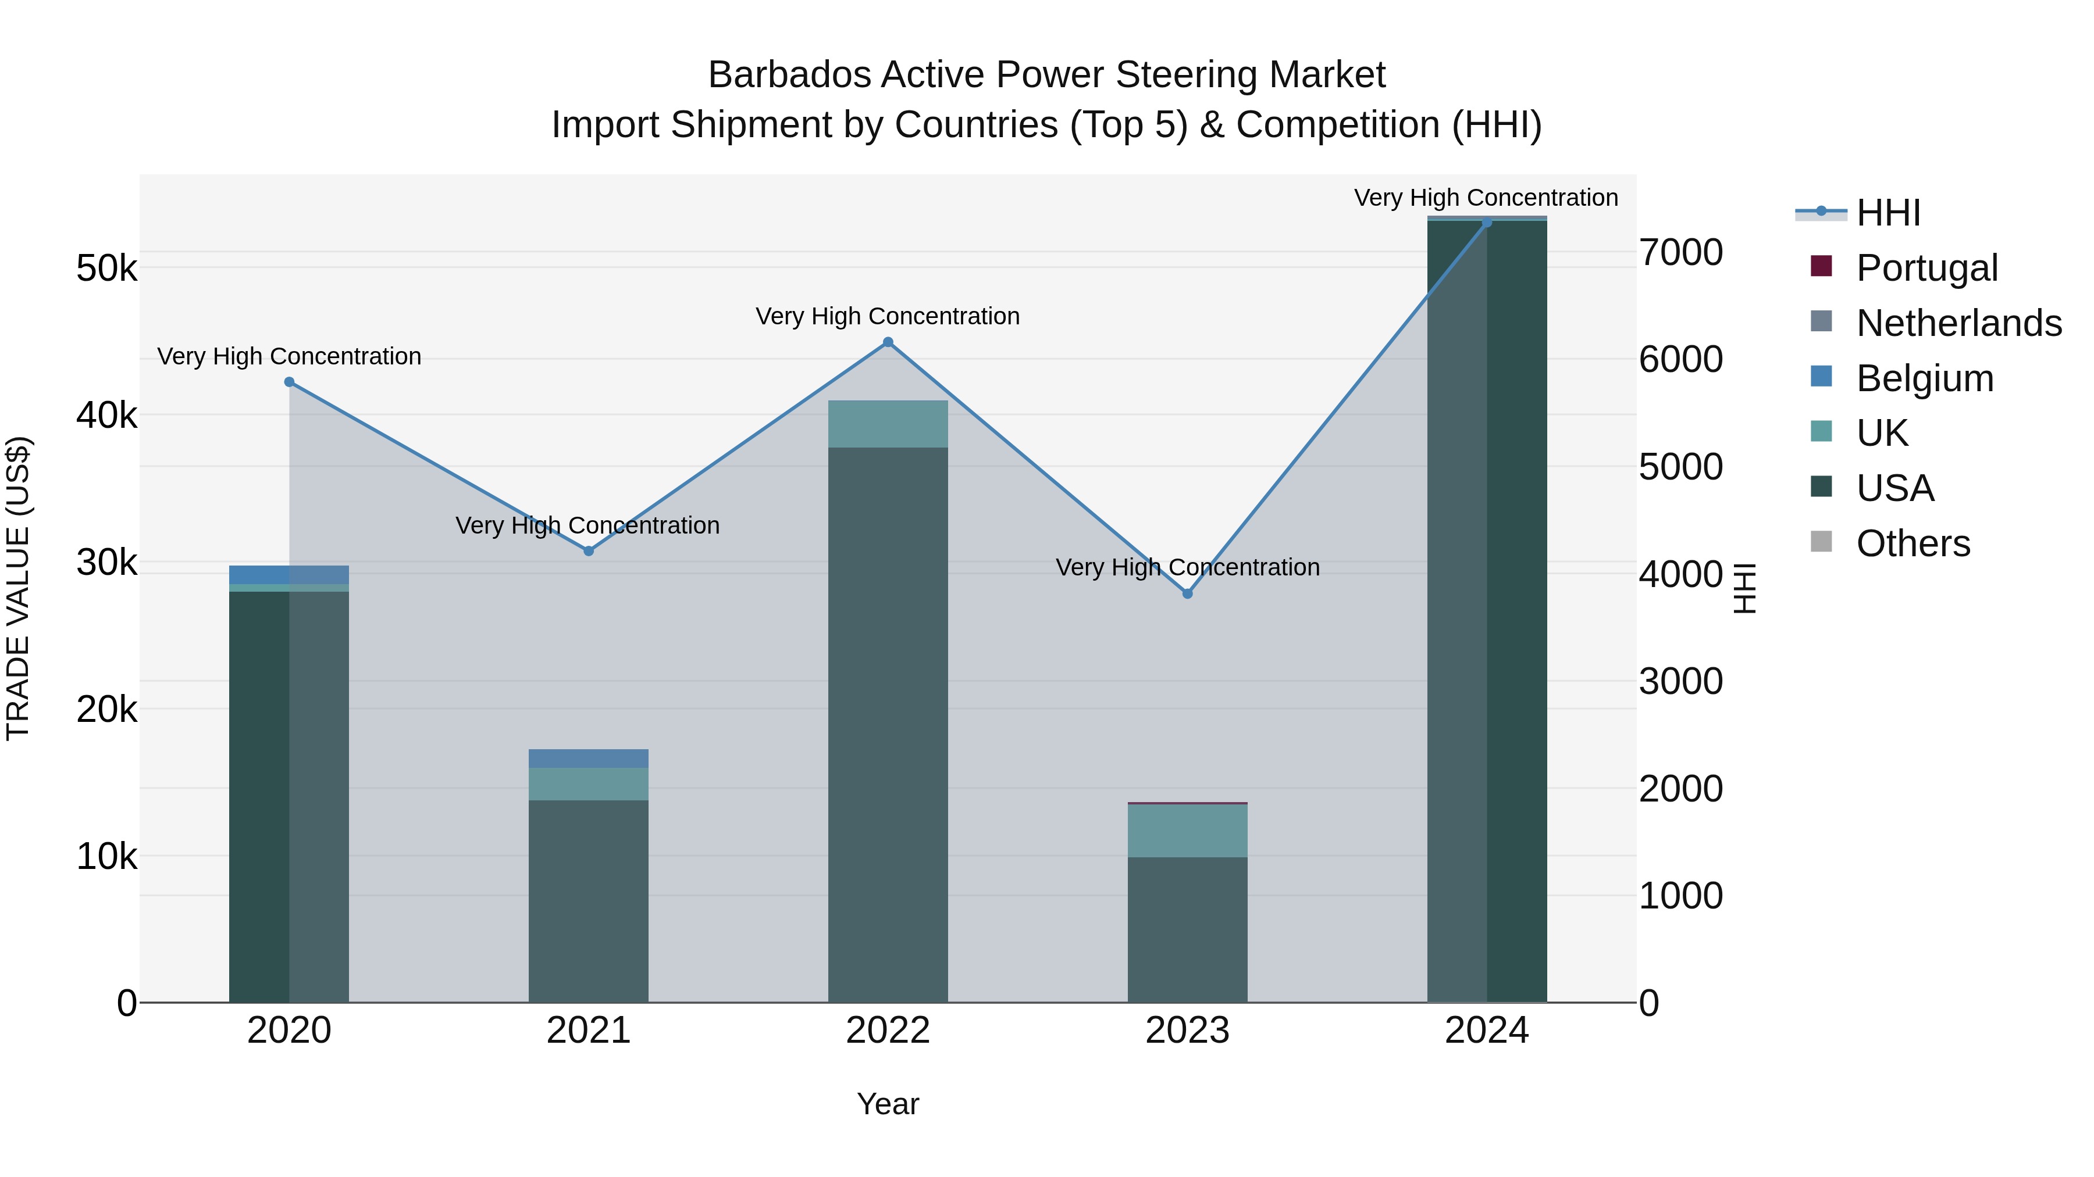
Task: Click the TRADE VALUE (US$) axis title
Action: pyautogui.click(x=18, y=588)
